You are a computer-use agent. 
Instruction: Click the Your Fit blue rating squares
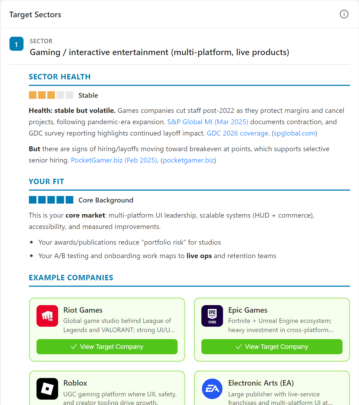(51, 200)
